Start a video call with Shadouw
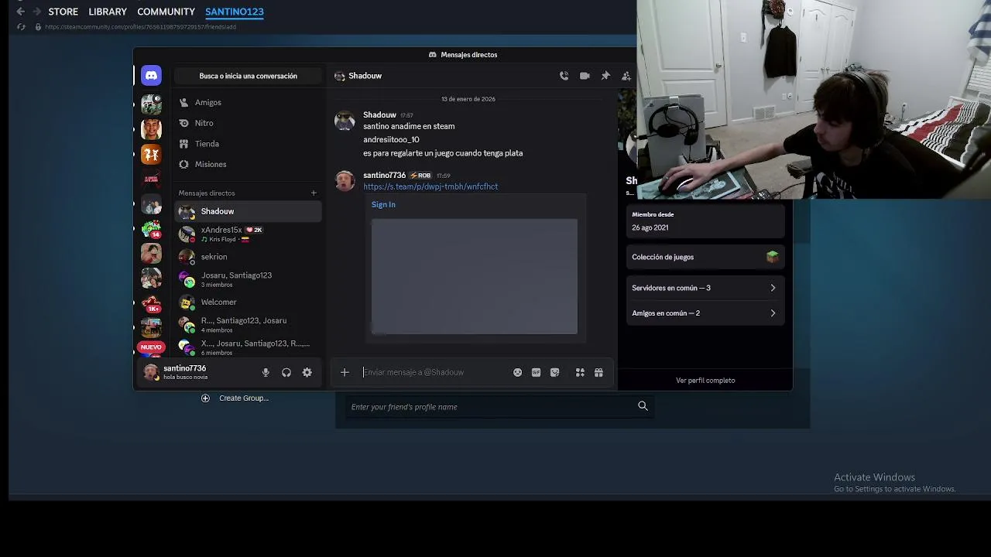The height and width of the screenshot is (557, 991). tap(585, 76)
